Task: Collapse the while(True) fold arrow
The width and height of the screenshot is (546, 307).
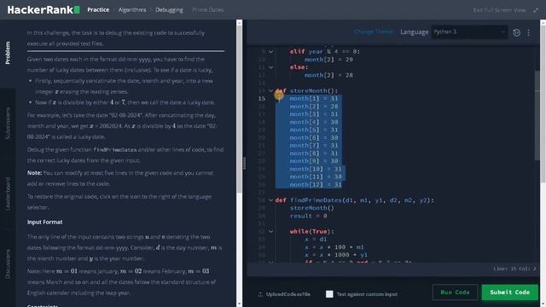Action: pyautogui.click(x=270, y=231)
